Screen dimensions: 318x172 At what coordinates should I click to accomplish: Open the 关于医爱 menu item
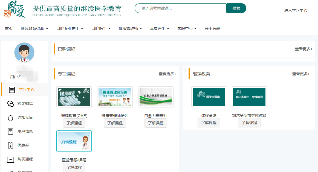(x=212, y=28)
